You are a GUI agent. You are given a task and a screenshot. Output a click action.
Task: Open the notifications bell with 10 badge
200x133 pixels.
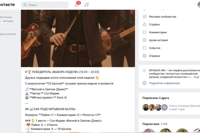77,5
